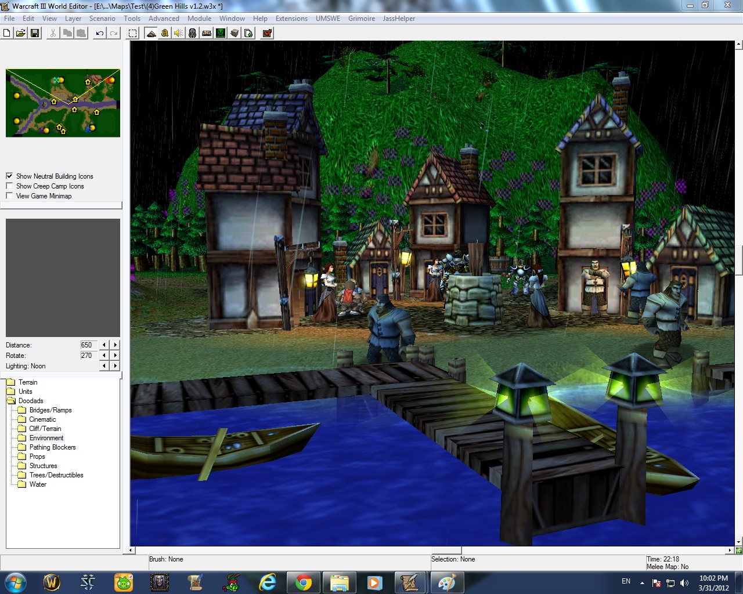Create a new map with New icon
The image size is (743, 594).
[x=7, y=33]
